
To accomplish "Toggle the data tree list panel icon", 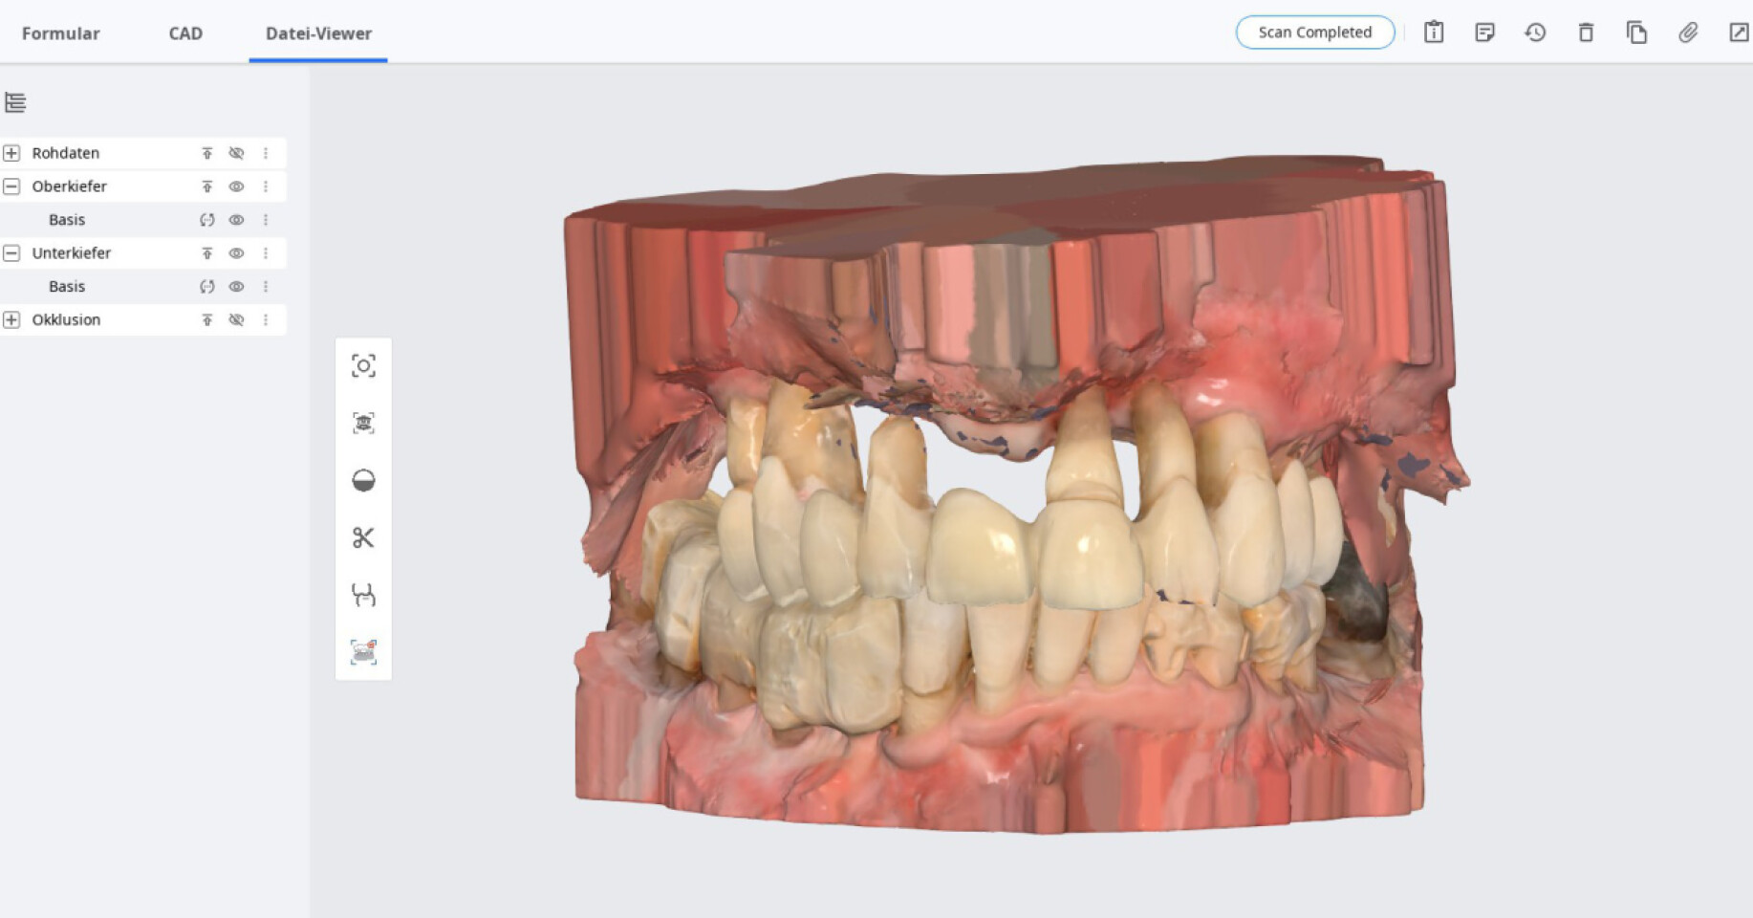I will (15, 102).
